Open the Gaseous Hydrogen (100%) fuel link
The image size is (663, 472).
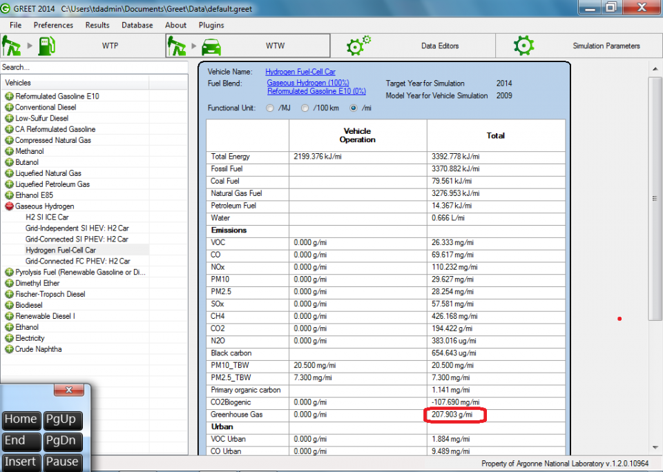307,83
